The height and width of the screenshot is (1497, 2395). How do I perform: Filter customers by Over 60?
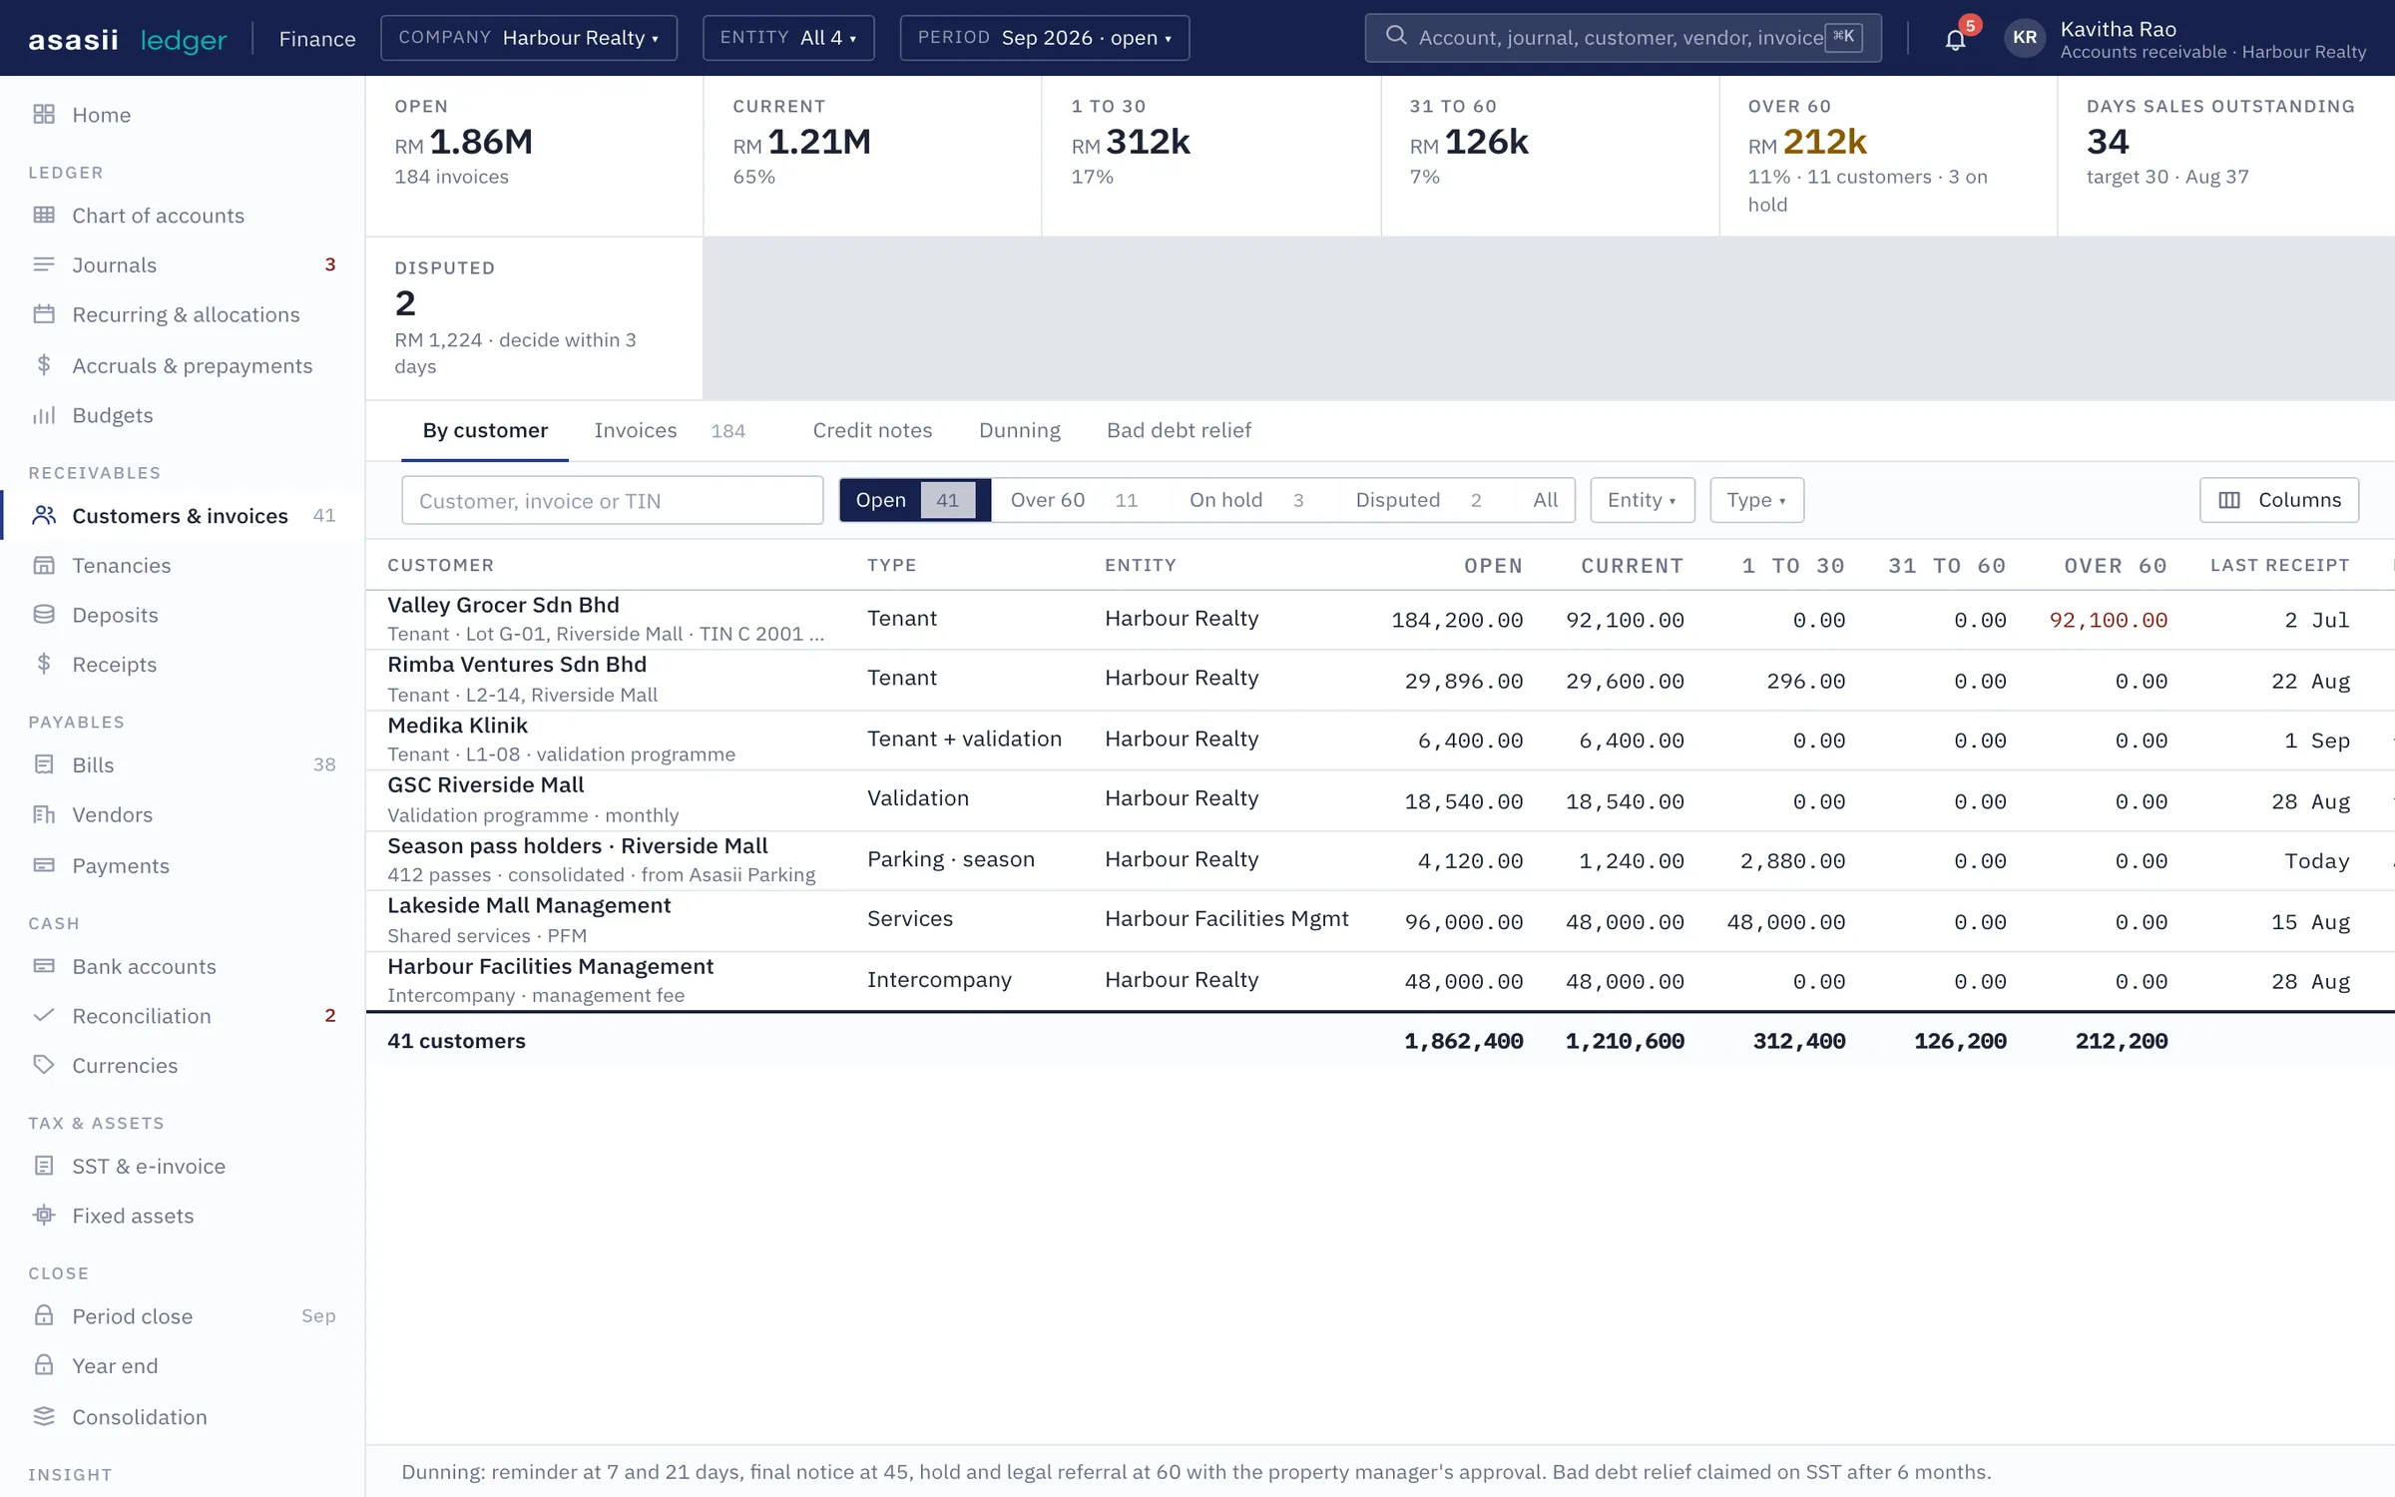point(1073,500)
